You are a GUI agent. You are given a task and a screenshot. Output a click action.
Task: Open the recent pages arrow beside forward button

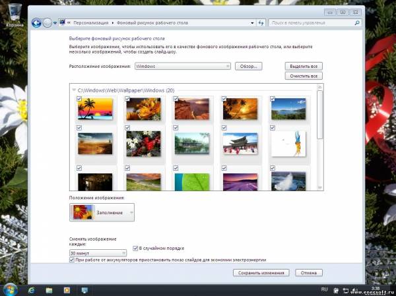coord(55,23)
